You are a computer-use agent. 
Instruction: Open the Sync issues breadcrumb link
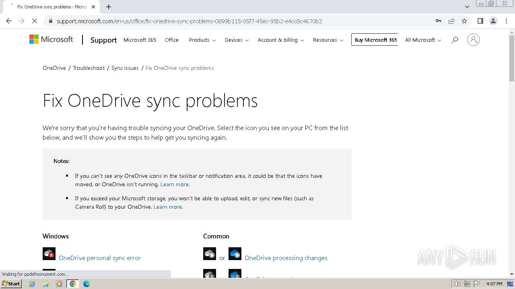125,68
